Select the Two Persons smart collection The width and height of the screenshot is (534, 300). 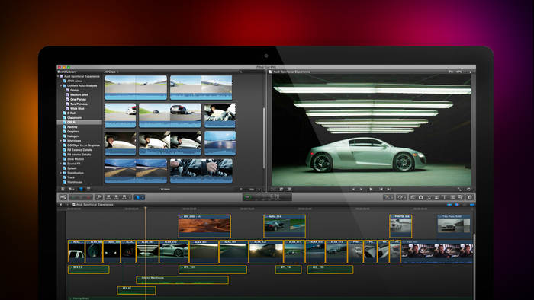(x=79, y=104)
